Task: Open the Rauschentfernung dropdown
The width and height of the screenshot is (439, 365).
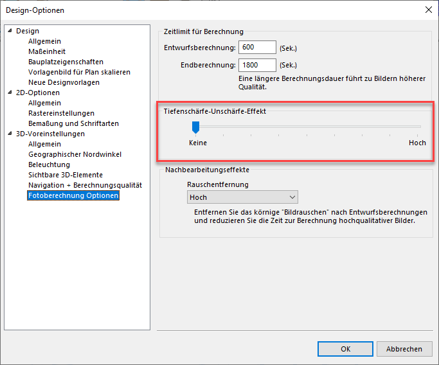Action: [242, 197]
